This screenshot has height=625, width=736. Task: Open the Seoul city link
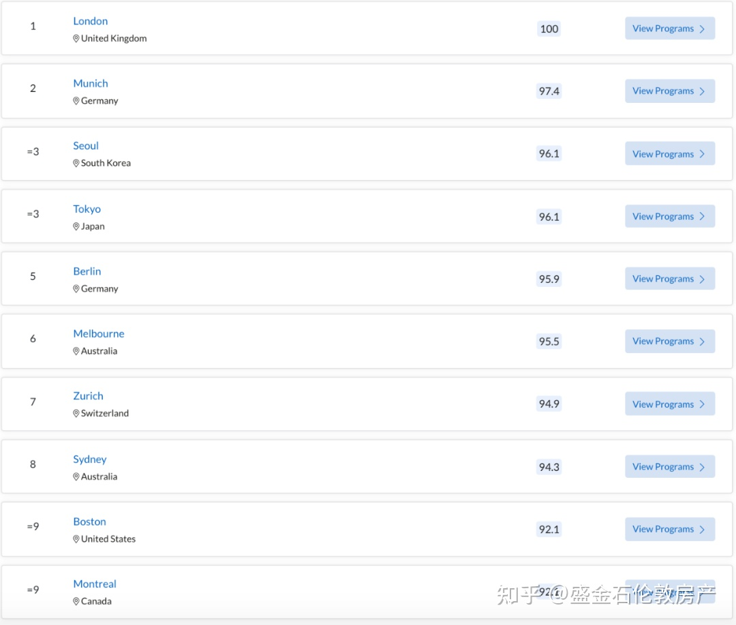86,146
